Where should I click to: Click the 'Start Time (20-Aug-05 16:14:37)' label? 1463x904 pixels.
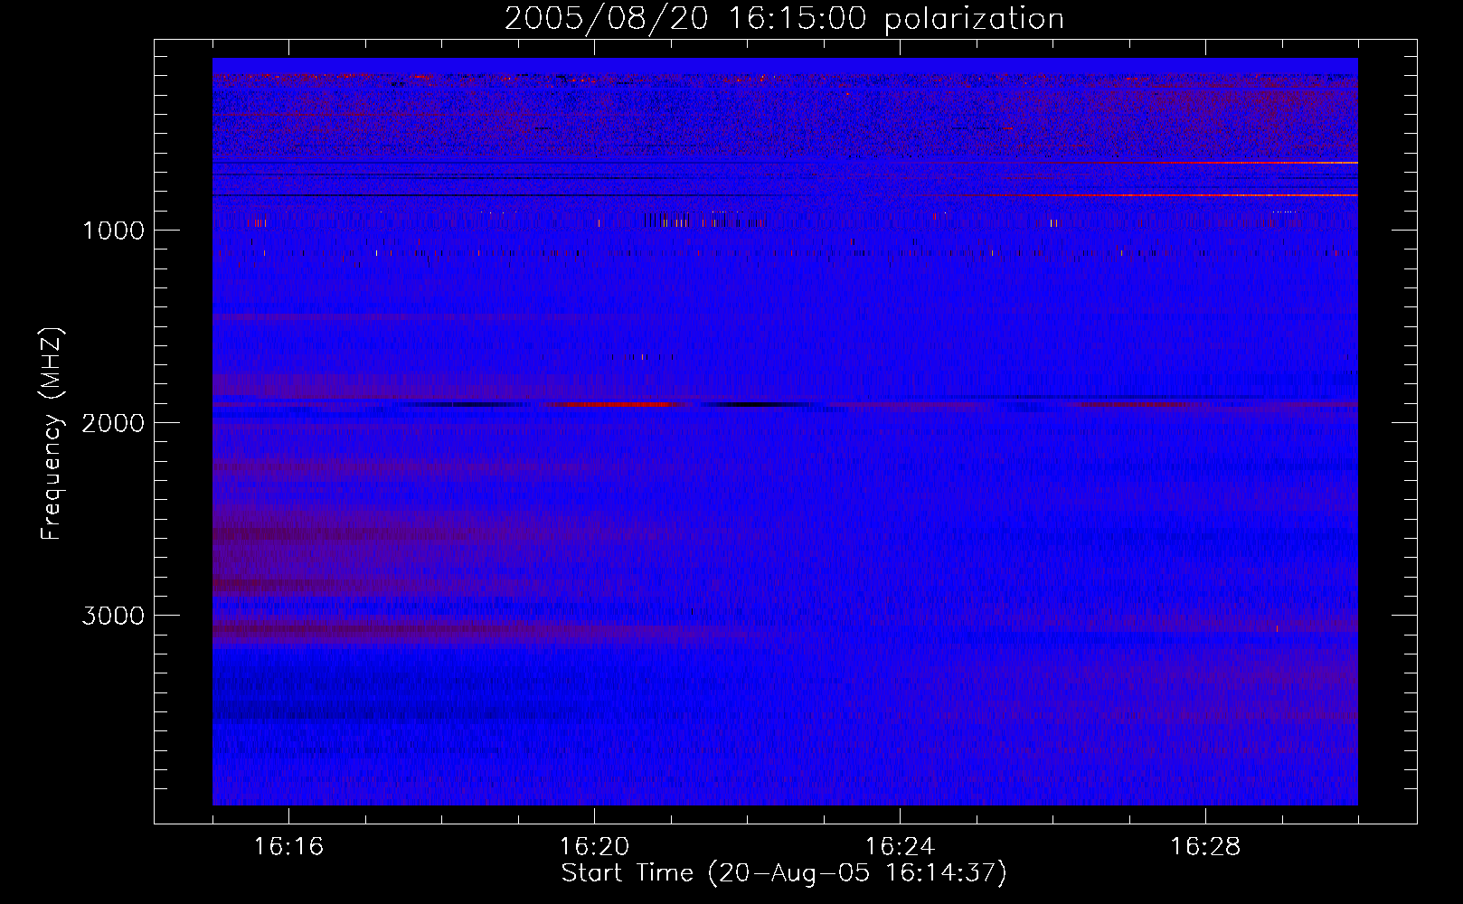tap(784, 873)
